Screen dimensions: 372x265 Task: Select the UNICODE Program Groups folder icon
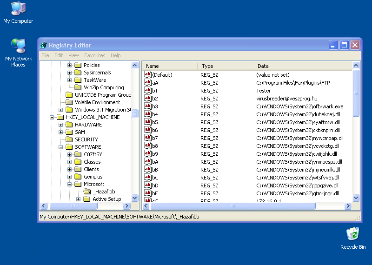coord(69,95)
